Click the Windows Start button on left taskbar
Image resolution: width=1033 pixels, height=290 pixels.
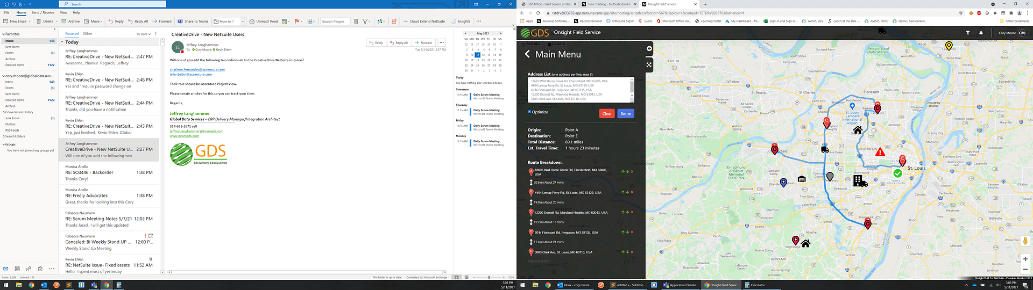click(x=6, y=285)
